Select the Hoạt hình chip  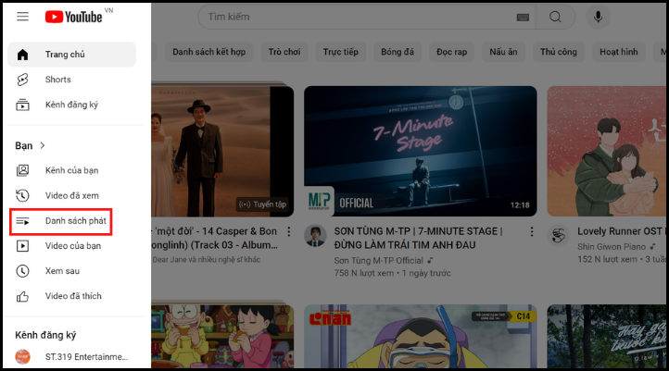point(619,52)
